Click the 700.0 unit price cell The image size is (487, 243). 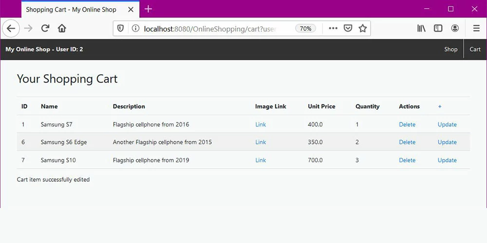[x=315, y=160]
